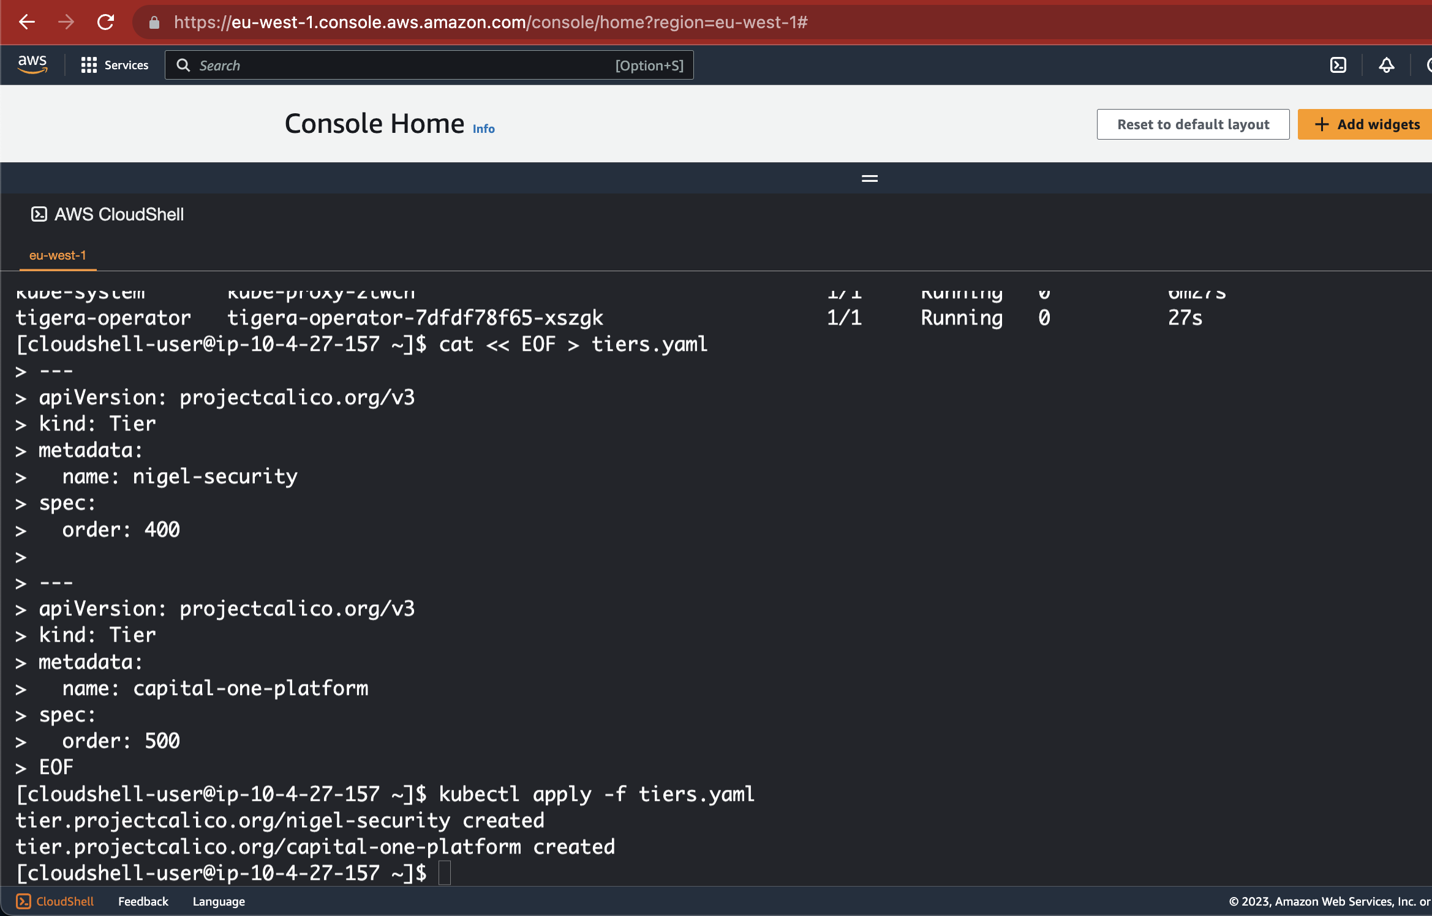This screenshot has width=1432, height=916.
Task: Click the search magnifier in the search bar
Action: point(183,65)
